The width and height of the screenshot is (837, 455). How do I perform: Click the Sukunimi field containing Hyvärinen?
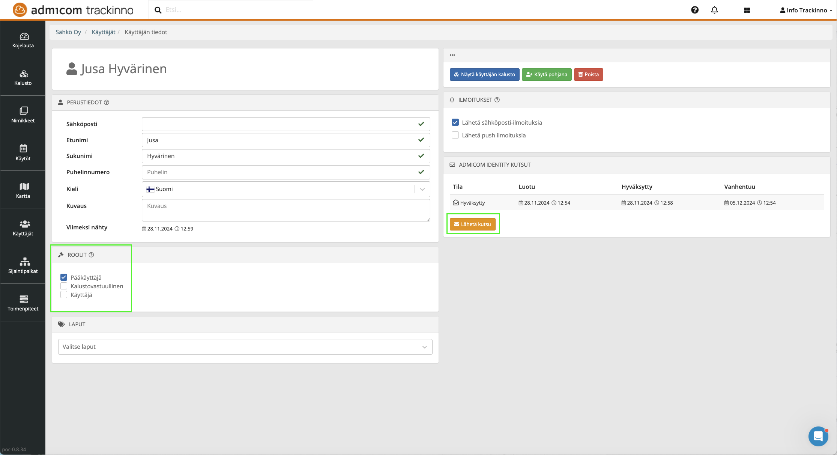(286, 156)
